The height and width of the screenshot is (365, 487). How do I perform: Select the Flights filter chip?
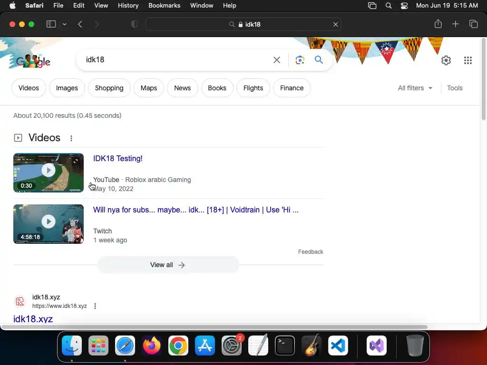[253, 88]
